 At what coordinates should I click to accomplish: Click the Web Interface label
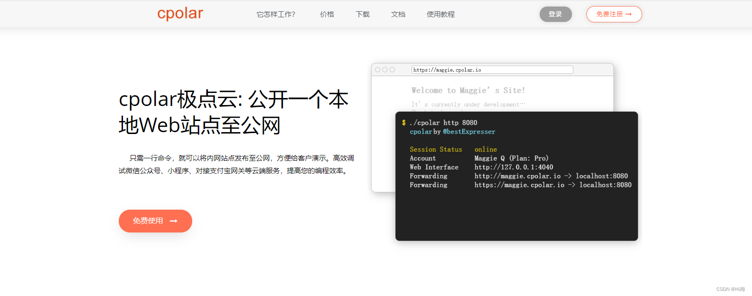pyautogui.click(x=434, y=167)
